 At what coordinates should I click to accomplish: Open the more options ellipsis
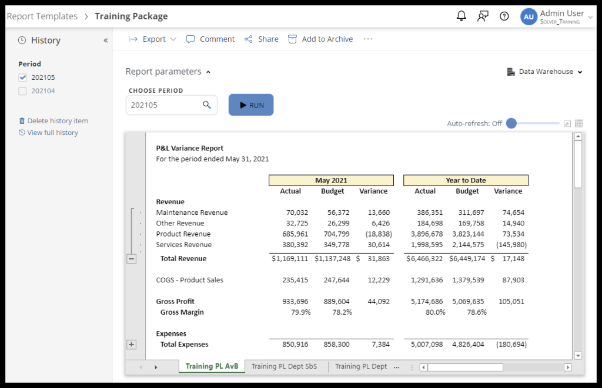pos(368,39)
